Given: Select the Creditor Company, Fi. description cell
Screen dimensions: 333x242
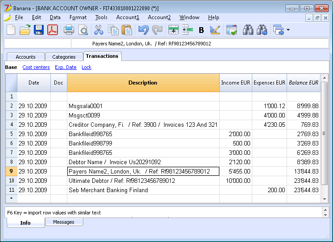Looking at the screenshot, I should (x=143, y=125).
